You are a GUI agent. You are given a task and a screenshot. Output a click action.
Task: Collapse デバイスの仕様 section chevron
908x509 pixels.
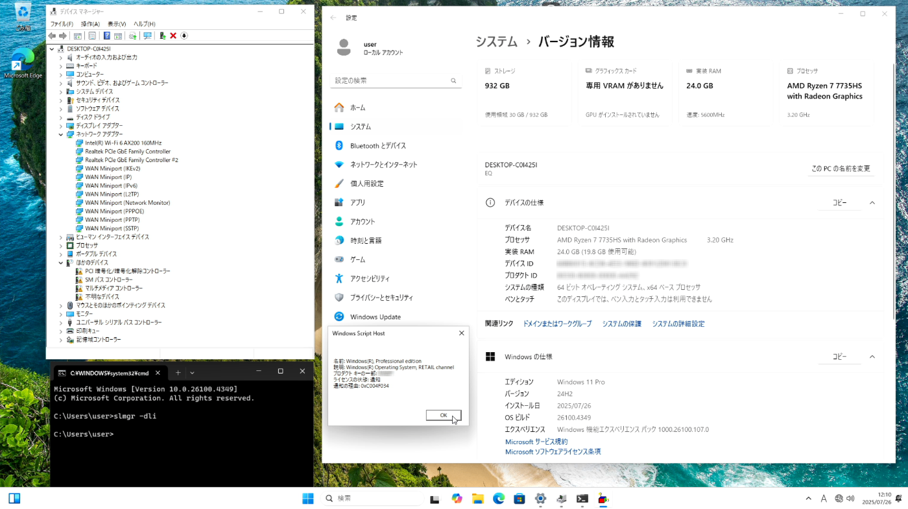click(872, 203)
